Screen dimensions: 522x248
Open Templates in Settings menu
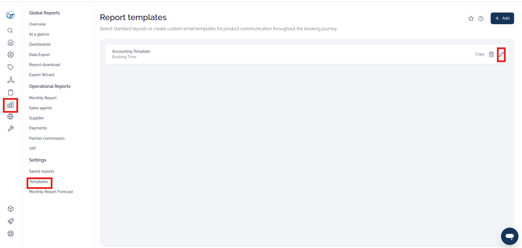(38, 182)
